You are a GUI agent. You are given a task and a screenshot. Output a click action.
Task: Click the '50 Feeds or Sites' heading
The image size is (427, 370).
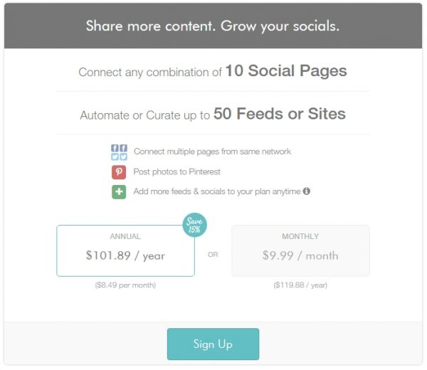pos(280,114)
